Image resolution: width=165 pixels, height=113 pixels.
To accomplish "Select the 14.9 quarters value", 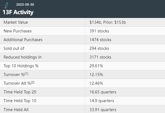I will (x=101, y=101).
